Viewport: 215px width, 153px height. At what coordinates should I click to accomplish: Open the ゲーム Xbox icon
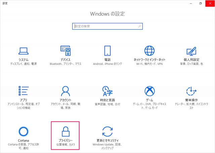149,91
